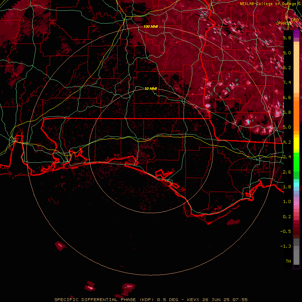Select the 8.2 value on color scale

(287, 67)
